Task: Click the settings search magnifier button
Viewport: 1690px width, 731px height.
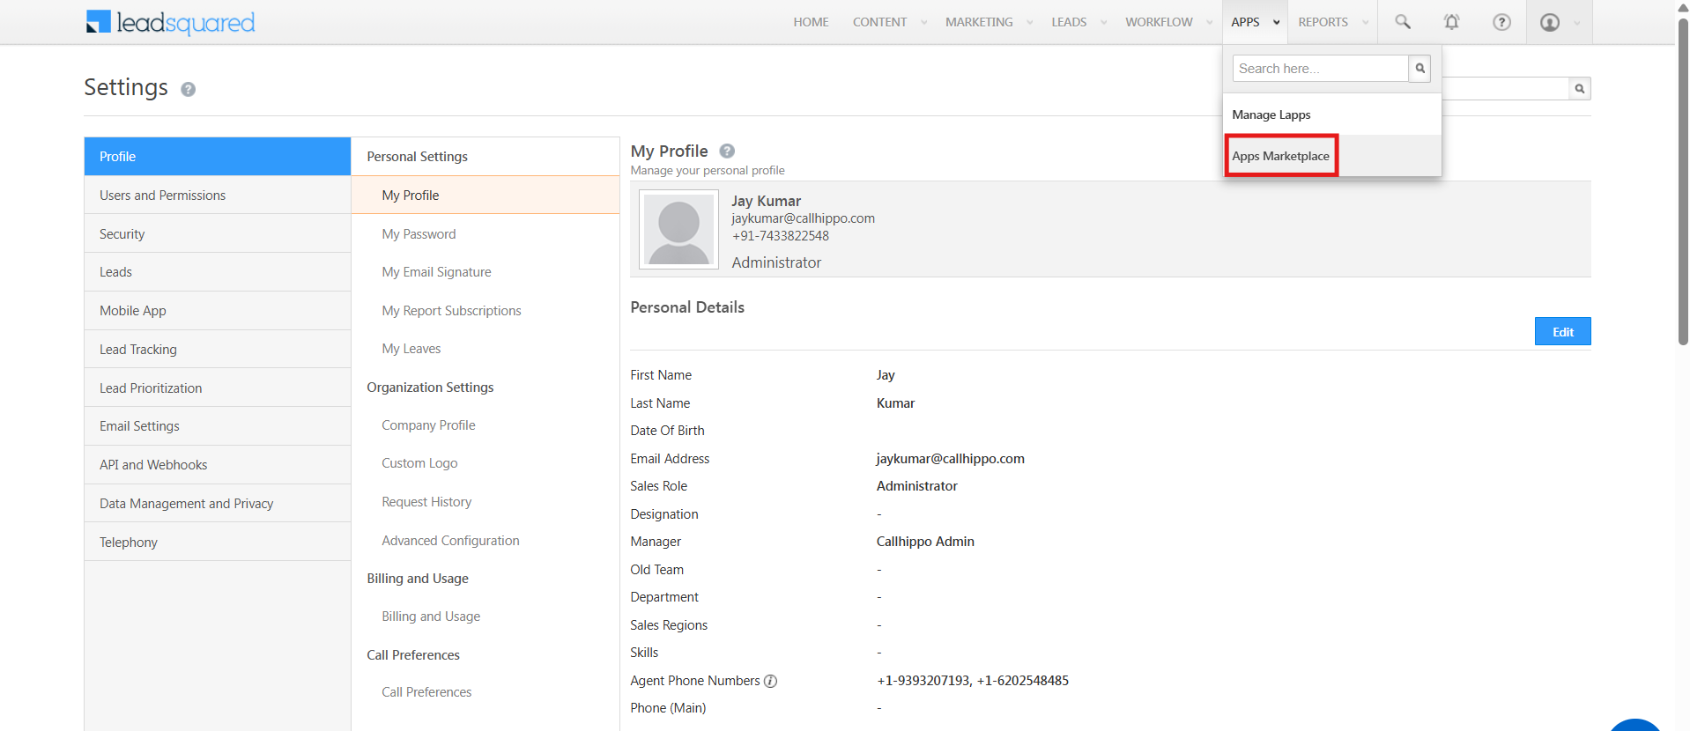Action: [1580, 88]
